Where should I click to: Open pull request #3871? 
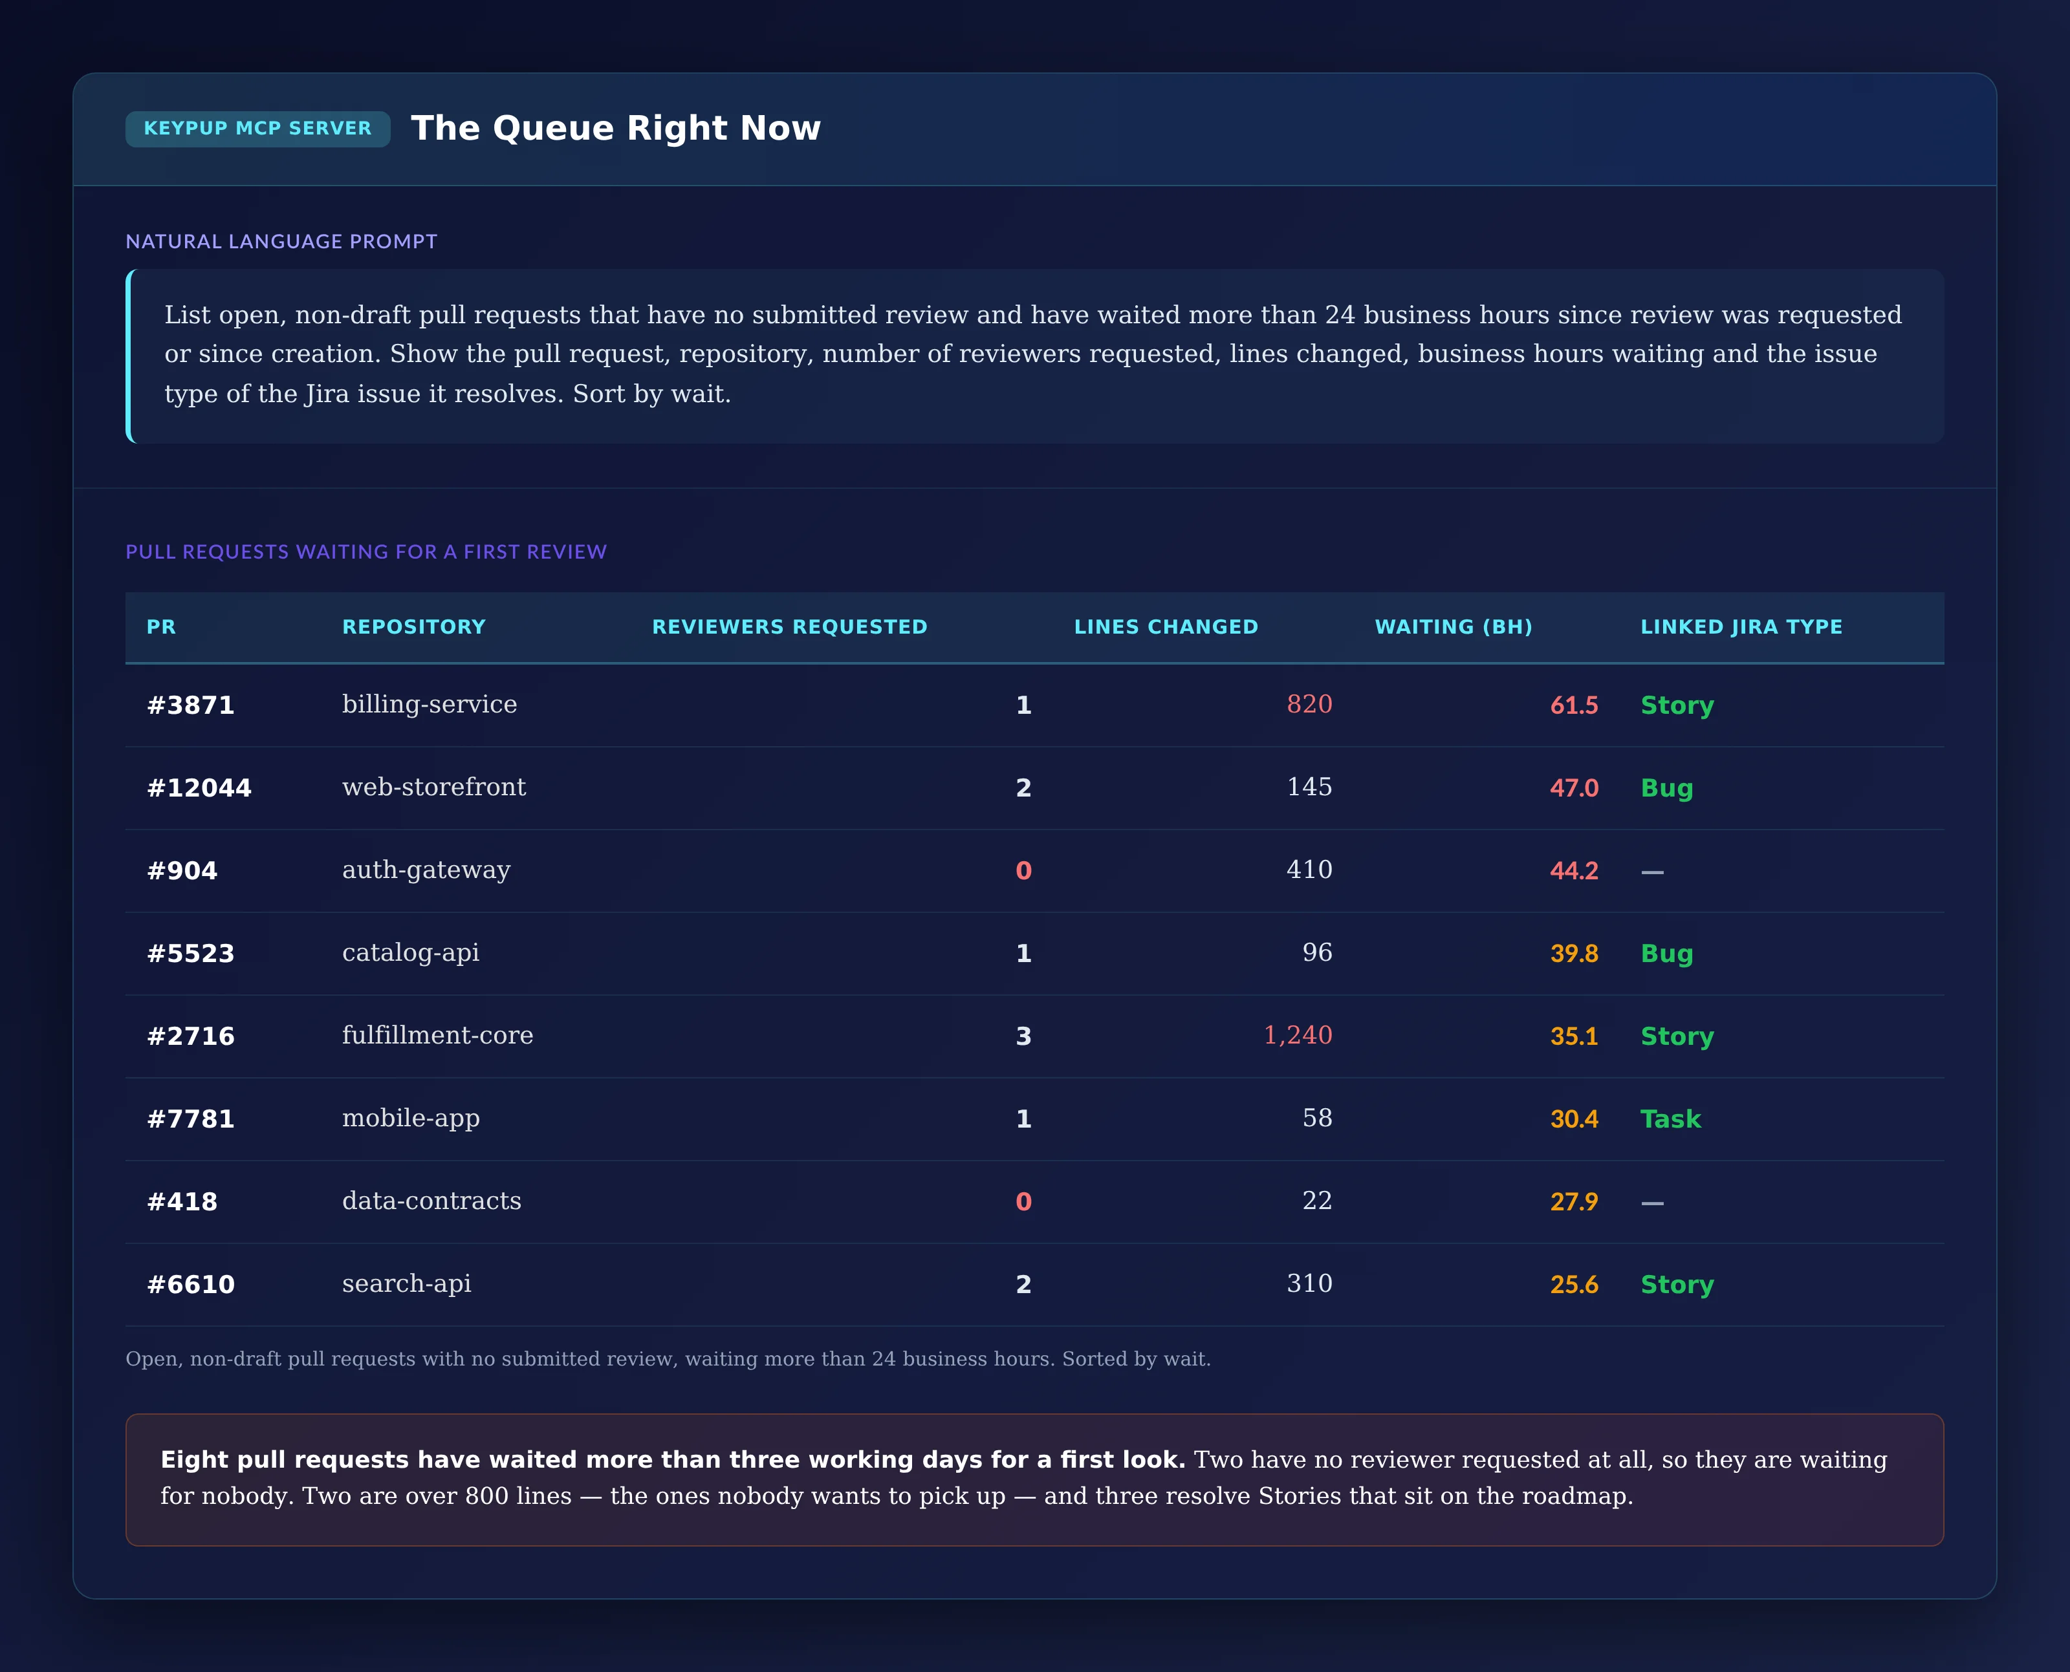click(x=191, y=705)
